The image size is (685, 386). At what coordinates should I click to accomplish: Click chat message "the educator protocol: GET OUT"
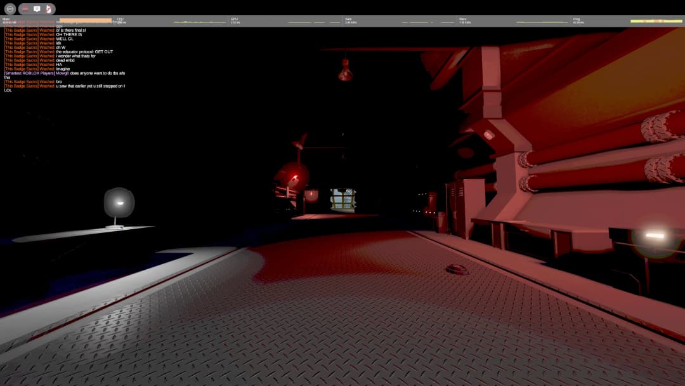(84, 51)
